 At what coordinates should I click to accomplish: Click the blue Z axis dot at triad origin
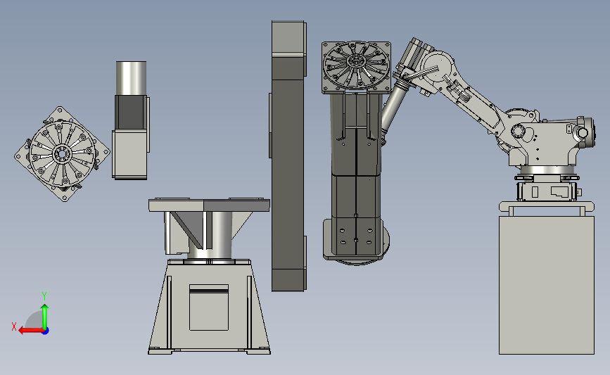coord(46,331)
